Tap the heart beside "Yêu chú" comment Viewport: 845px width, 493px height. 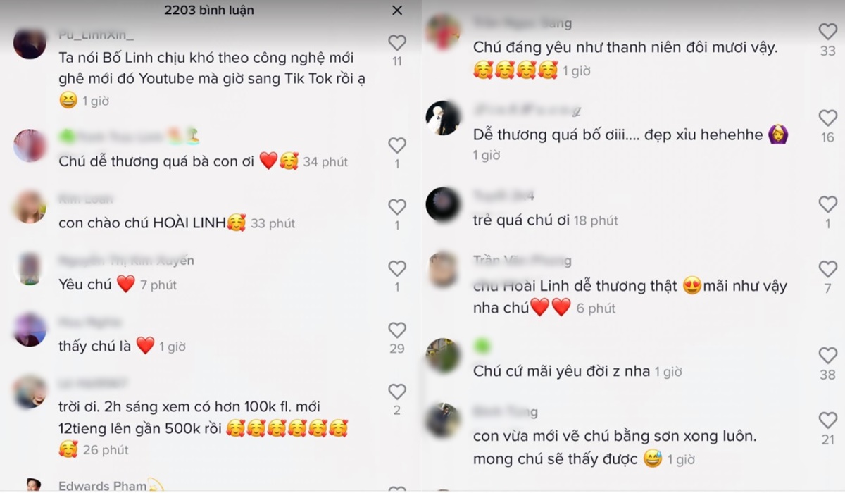(397, 268)
